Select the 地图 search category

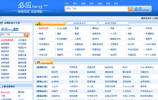100,4
